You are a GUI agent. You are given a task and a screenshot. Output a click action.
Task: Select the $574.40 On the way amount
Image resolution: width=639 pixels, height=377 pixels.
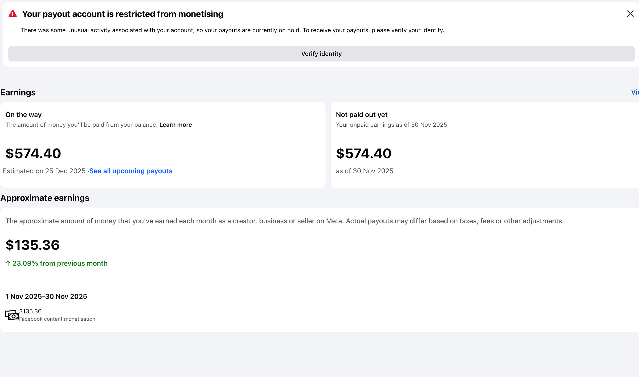point(33,154)
